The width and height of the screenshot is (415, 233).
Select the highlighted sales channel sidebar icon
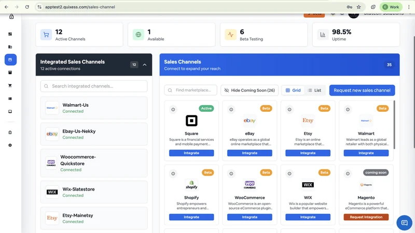(10, 60)
